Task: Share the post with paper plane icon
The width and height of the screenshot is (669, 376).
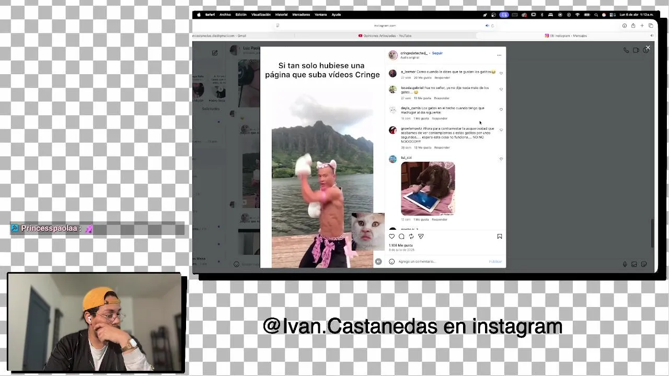Action: click(421, 237)
